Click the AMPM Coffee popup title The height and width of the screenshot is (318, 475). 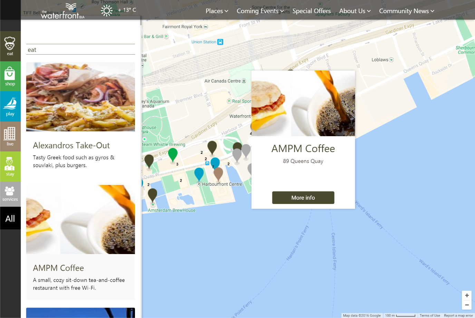point(303,149)
